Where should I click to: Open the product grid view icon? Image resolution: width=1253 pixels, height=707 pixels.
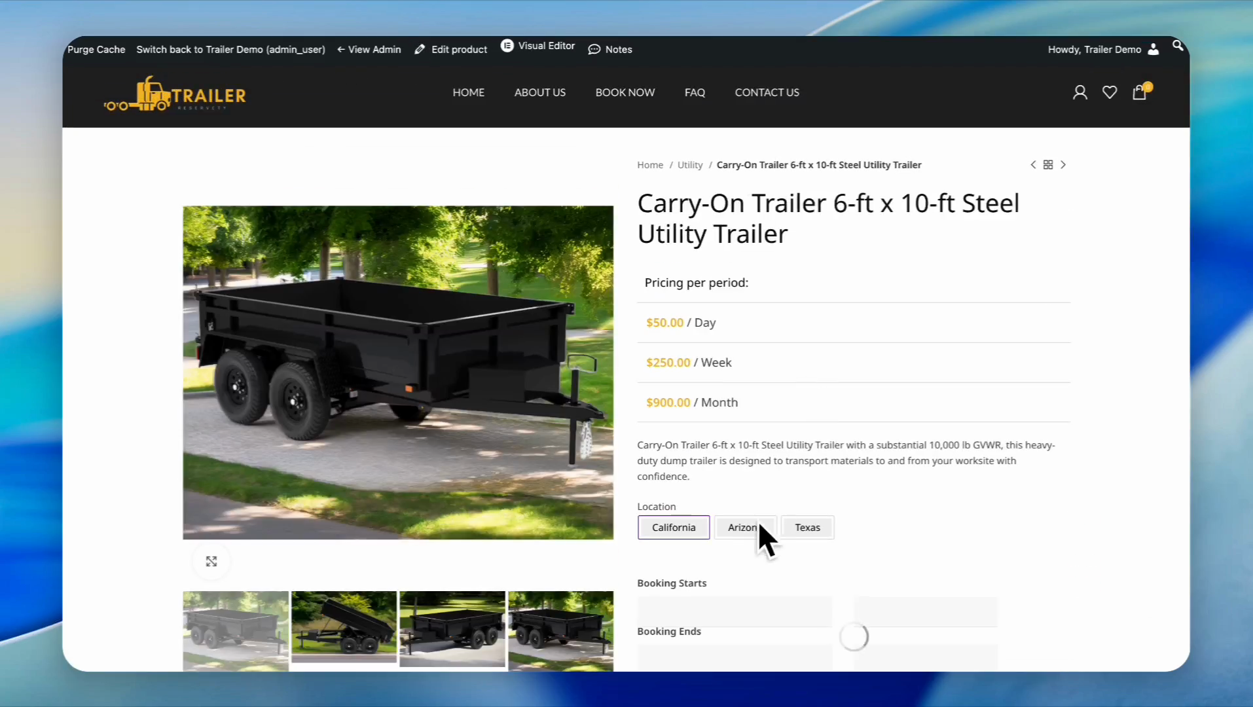(1048, 165)
